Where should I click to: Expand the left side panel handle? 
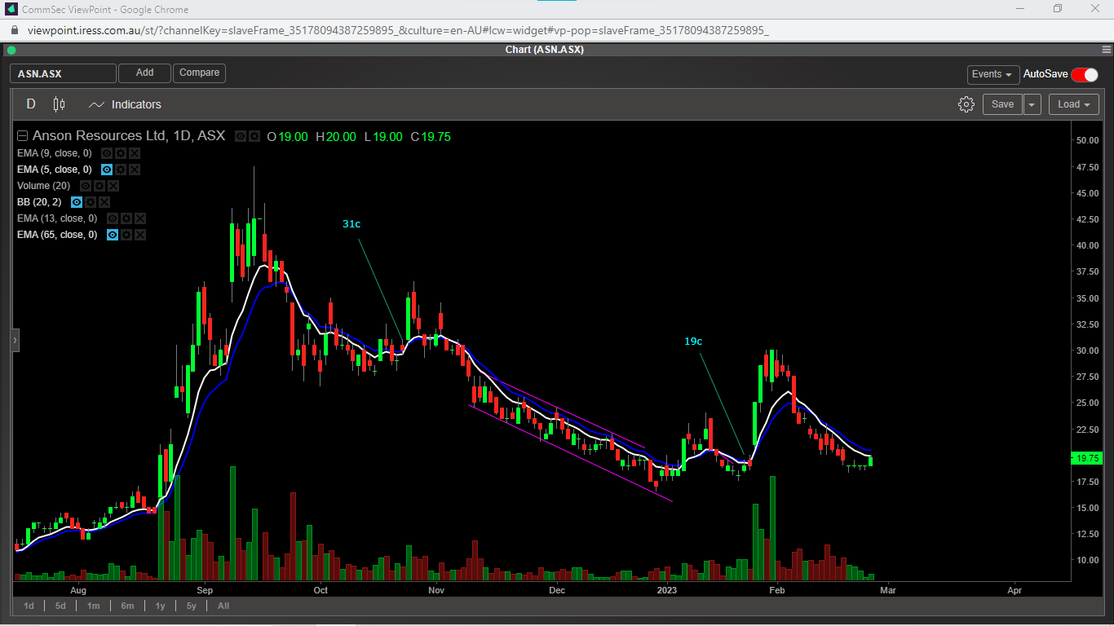(x=15, y=340)
